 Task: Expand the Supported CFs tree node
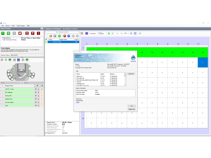pos(46,133)
